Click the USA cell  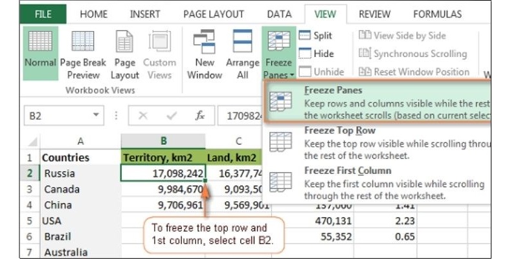80,221
